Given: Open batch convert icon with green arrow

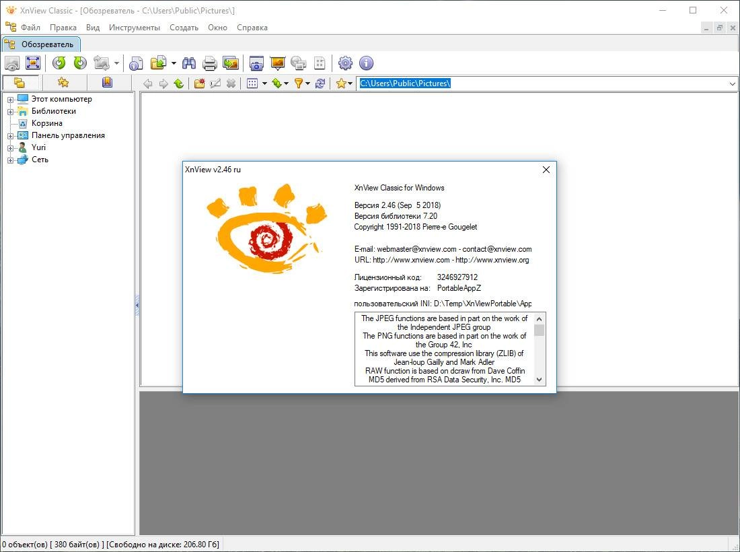Looking at the screenshot, I should [x=231, y=63].
